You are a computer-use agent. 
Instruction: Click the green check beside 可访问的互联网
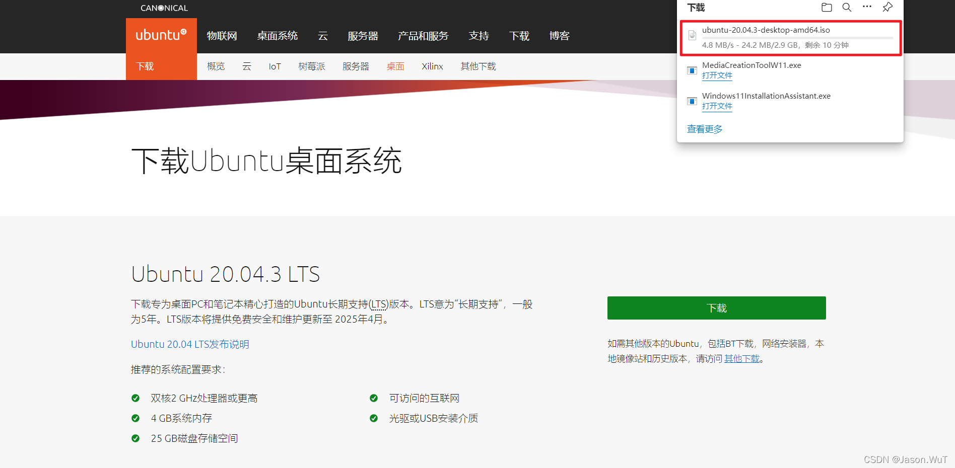[x=374, y=398]
